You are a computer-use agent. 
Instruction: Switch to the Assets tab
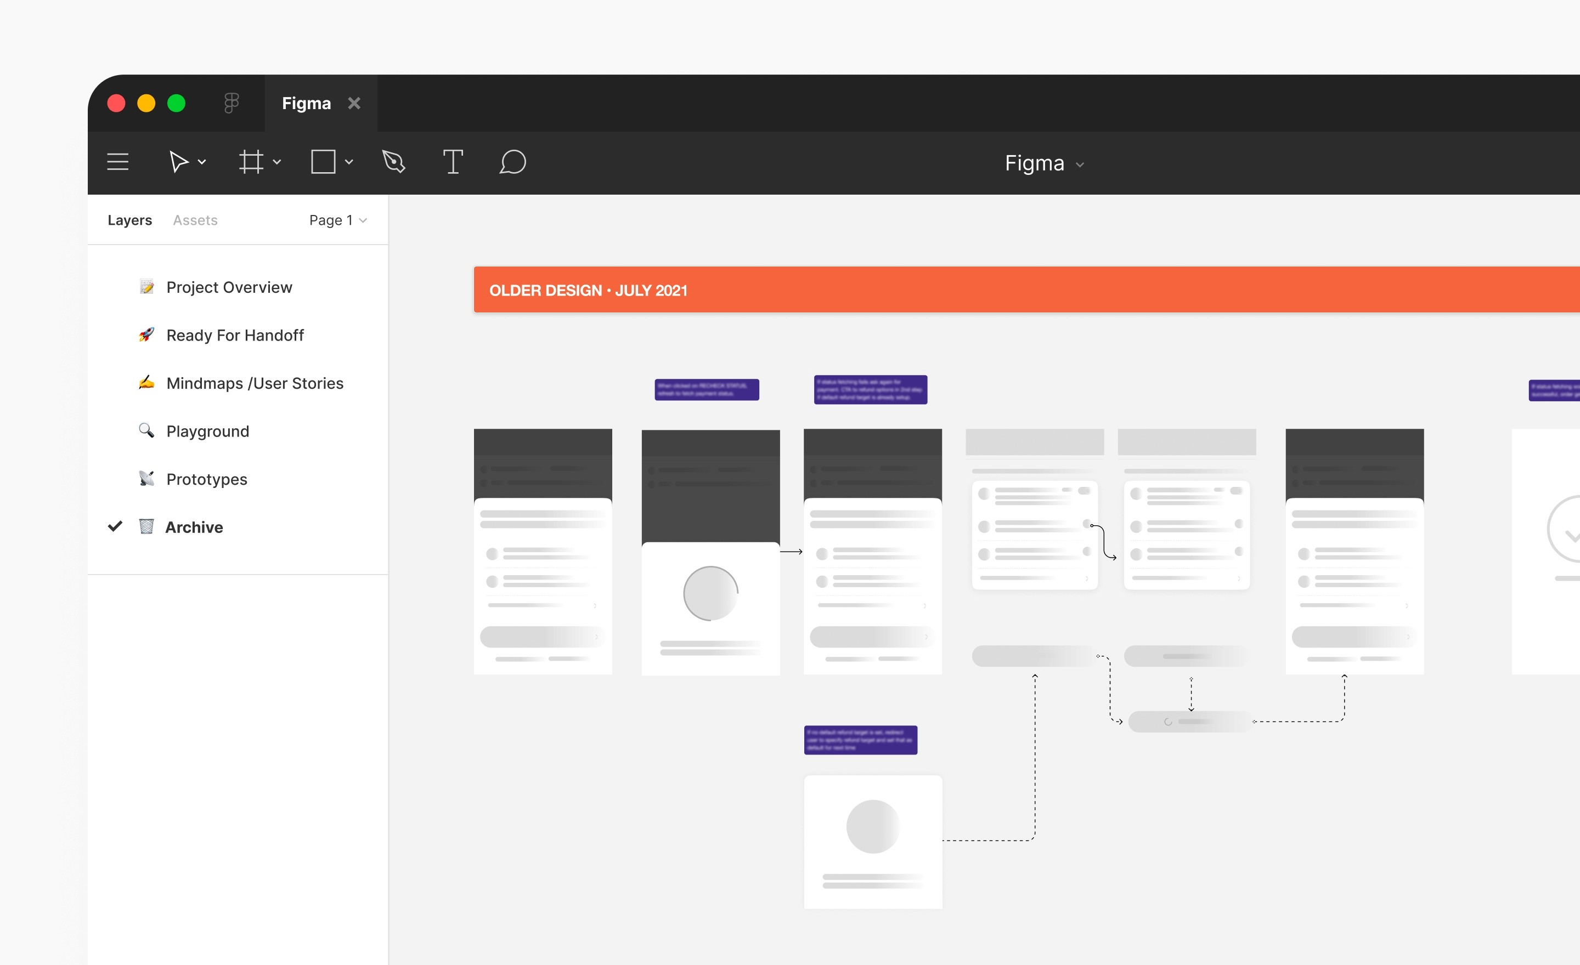coord(195,220)
